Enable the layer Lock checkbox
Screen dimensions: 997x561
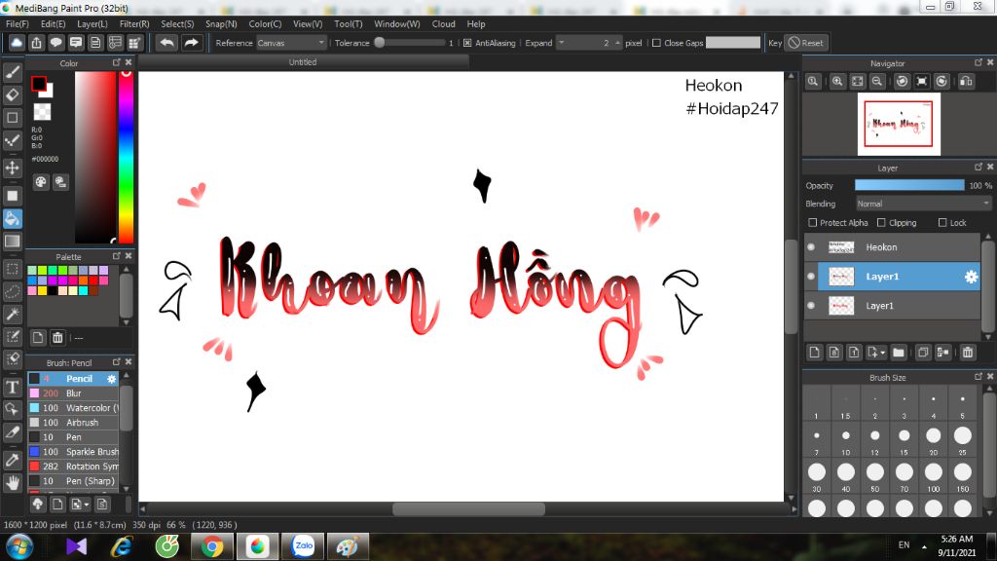click(942, 223)
